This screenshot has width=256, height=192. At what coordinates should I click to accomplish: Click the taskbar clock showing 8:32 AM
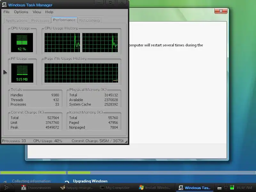click(x=244, y=188)
